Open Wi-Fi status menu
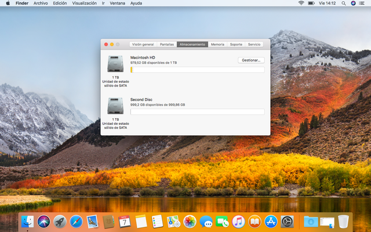Image resolution: width=371 pixels, height=232 pixels. click(301, 3)
